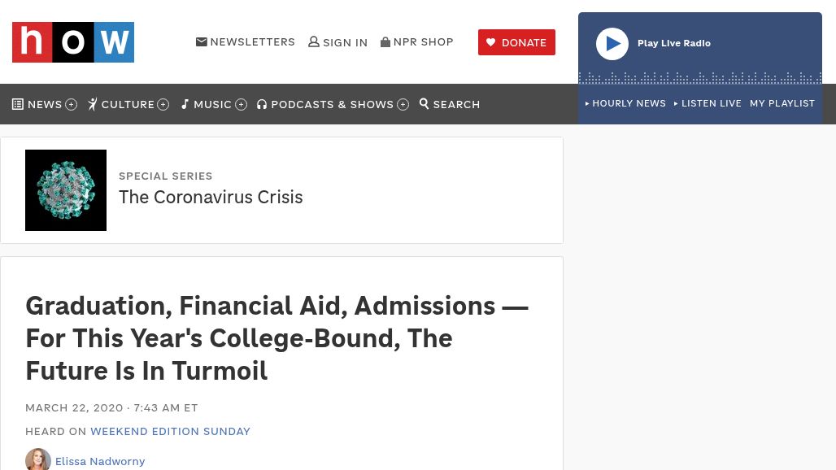Open the Weekend Edition Sunday link

point(170,431)
